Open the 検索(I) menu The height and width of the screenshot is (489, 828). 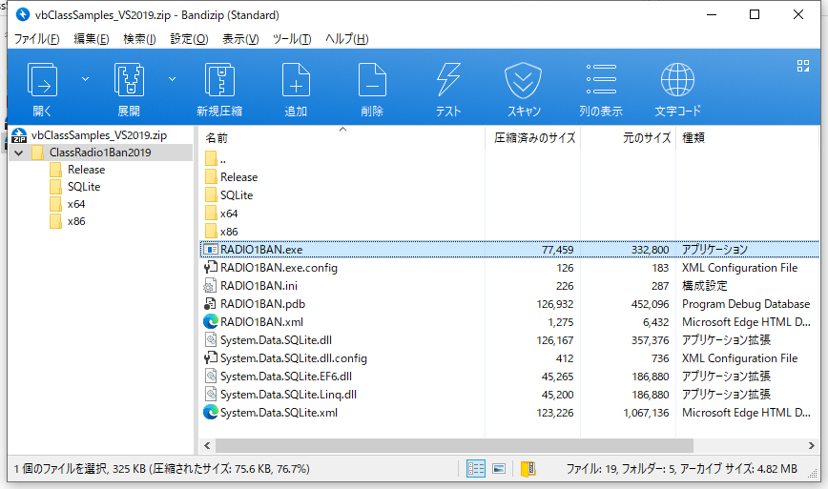139,38
